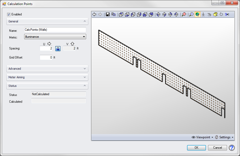The height and width of the screenshot is (156, 240).
Task: Expand the Meter Aiming section
Action: [47, 77]
